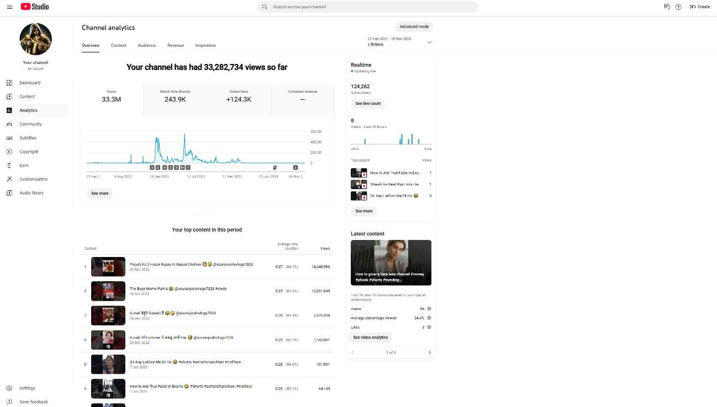
Task: Select Analytics in the sidebar
Action: [x=36, y=110]
